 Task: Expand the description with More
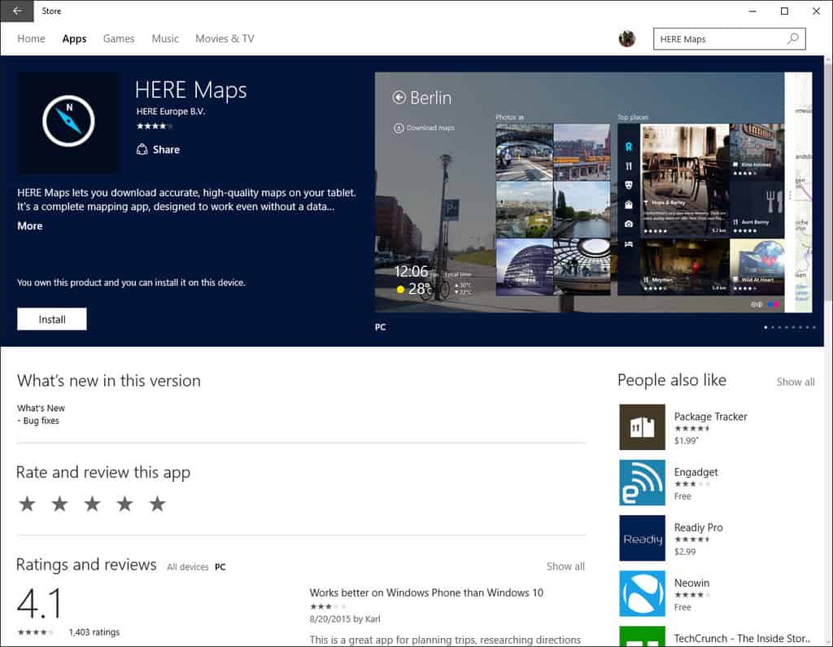tap(30, 226)
